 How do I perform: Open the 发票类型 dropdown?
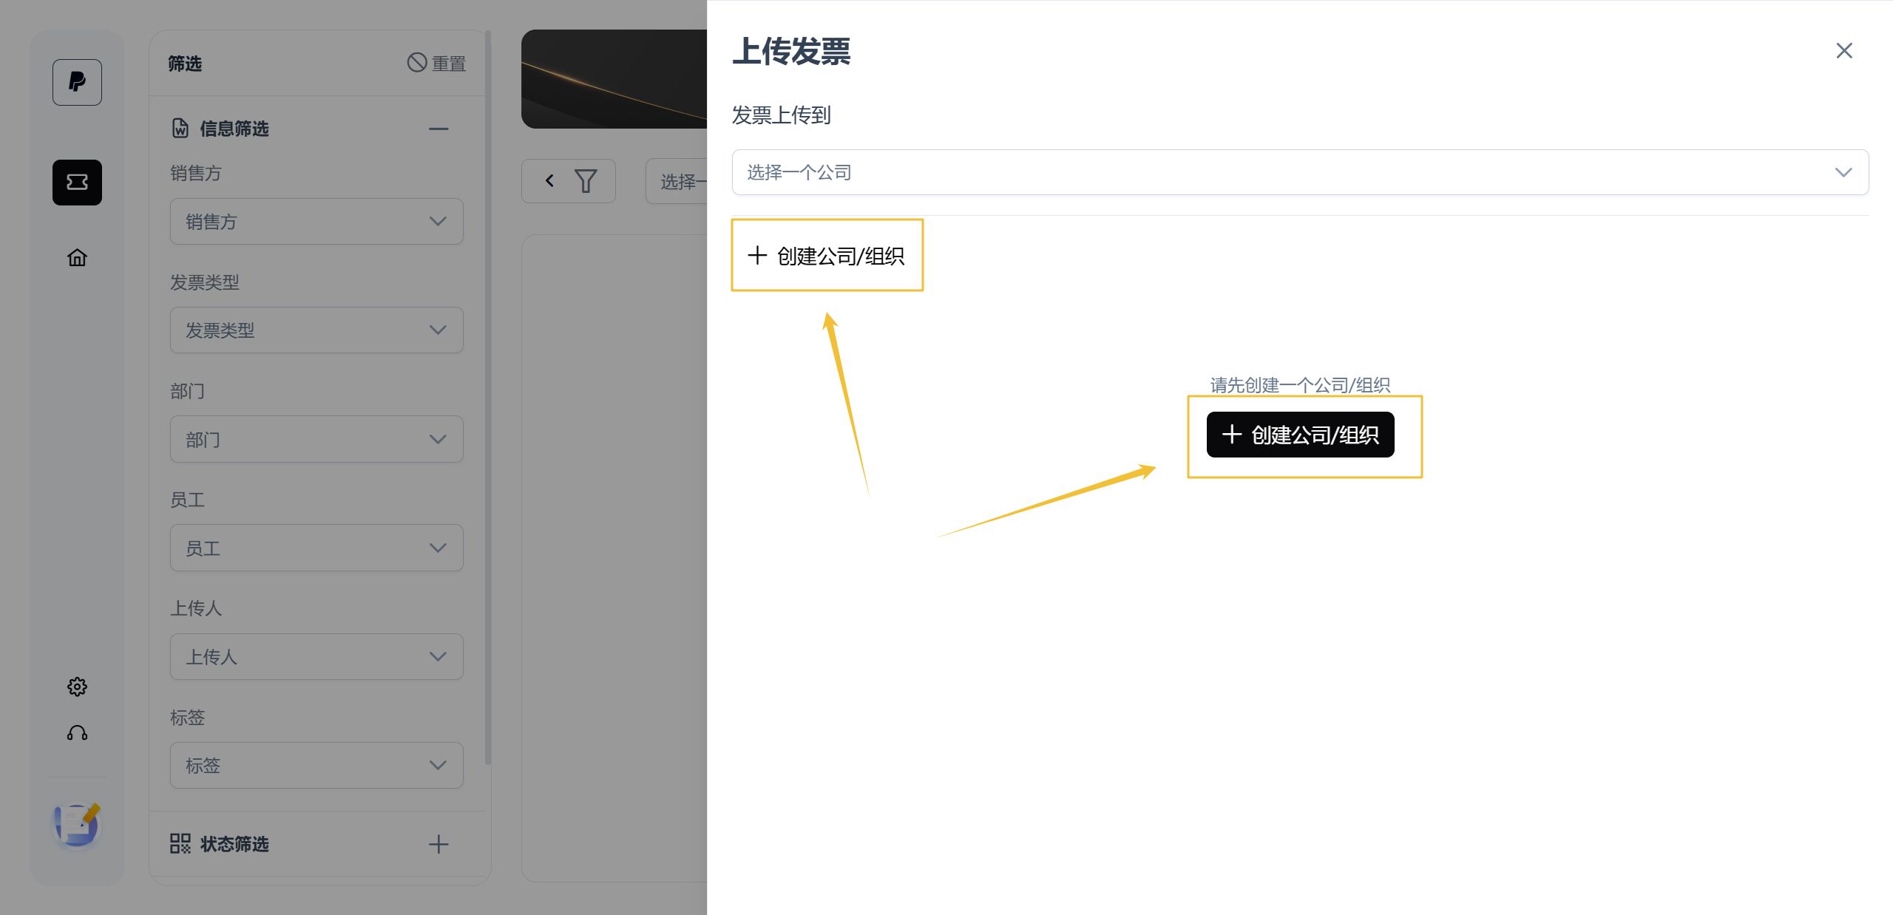[316, 330]
